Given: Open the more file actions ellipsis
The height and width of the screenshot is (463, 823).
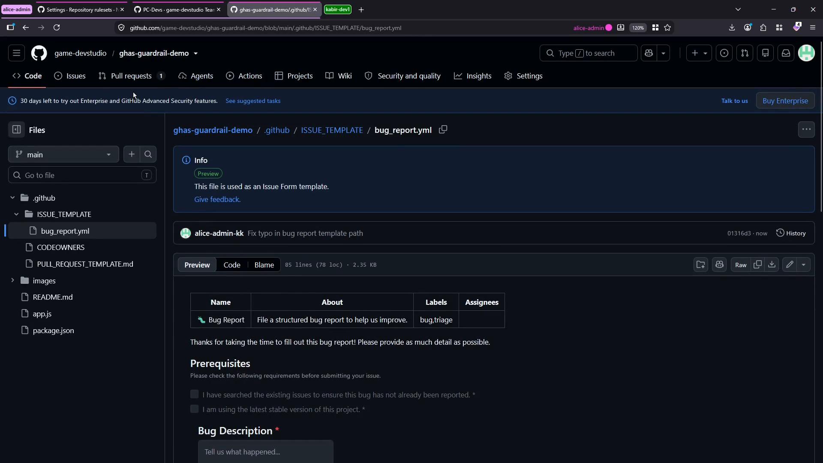Looking at the screenshot, I should point(806,129).
